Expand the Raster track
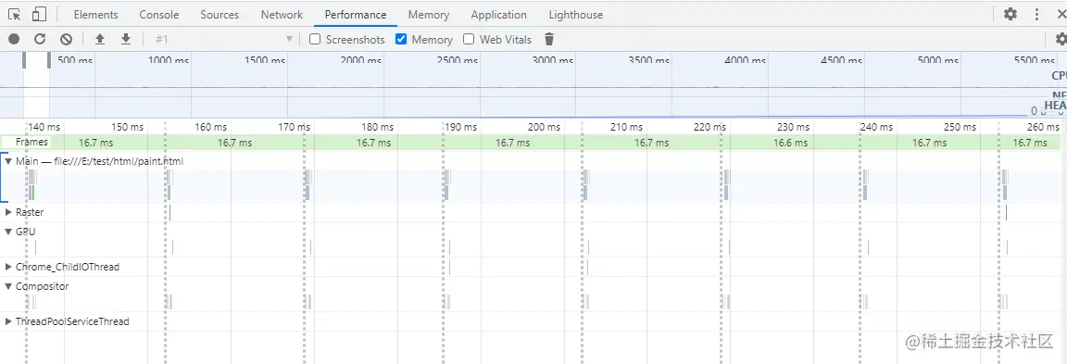 (9, 212)
